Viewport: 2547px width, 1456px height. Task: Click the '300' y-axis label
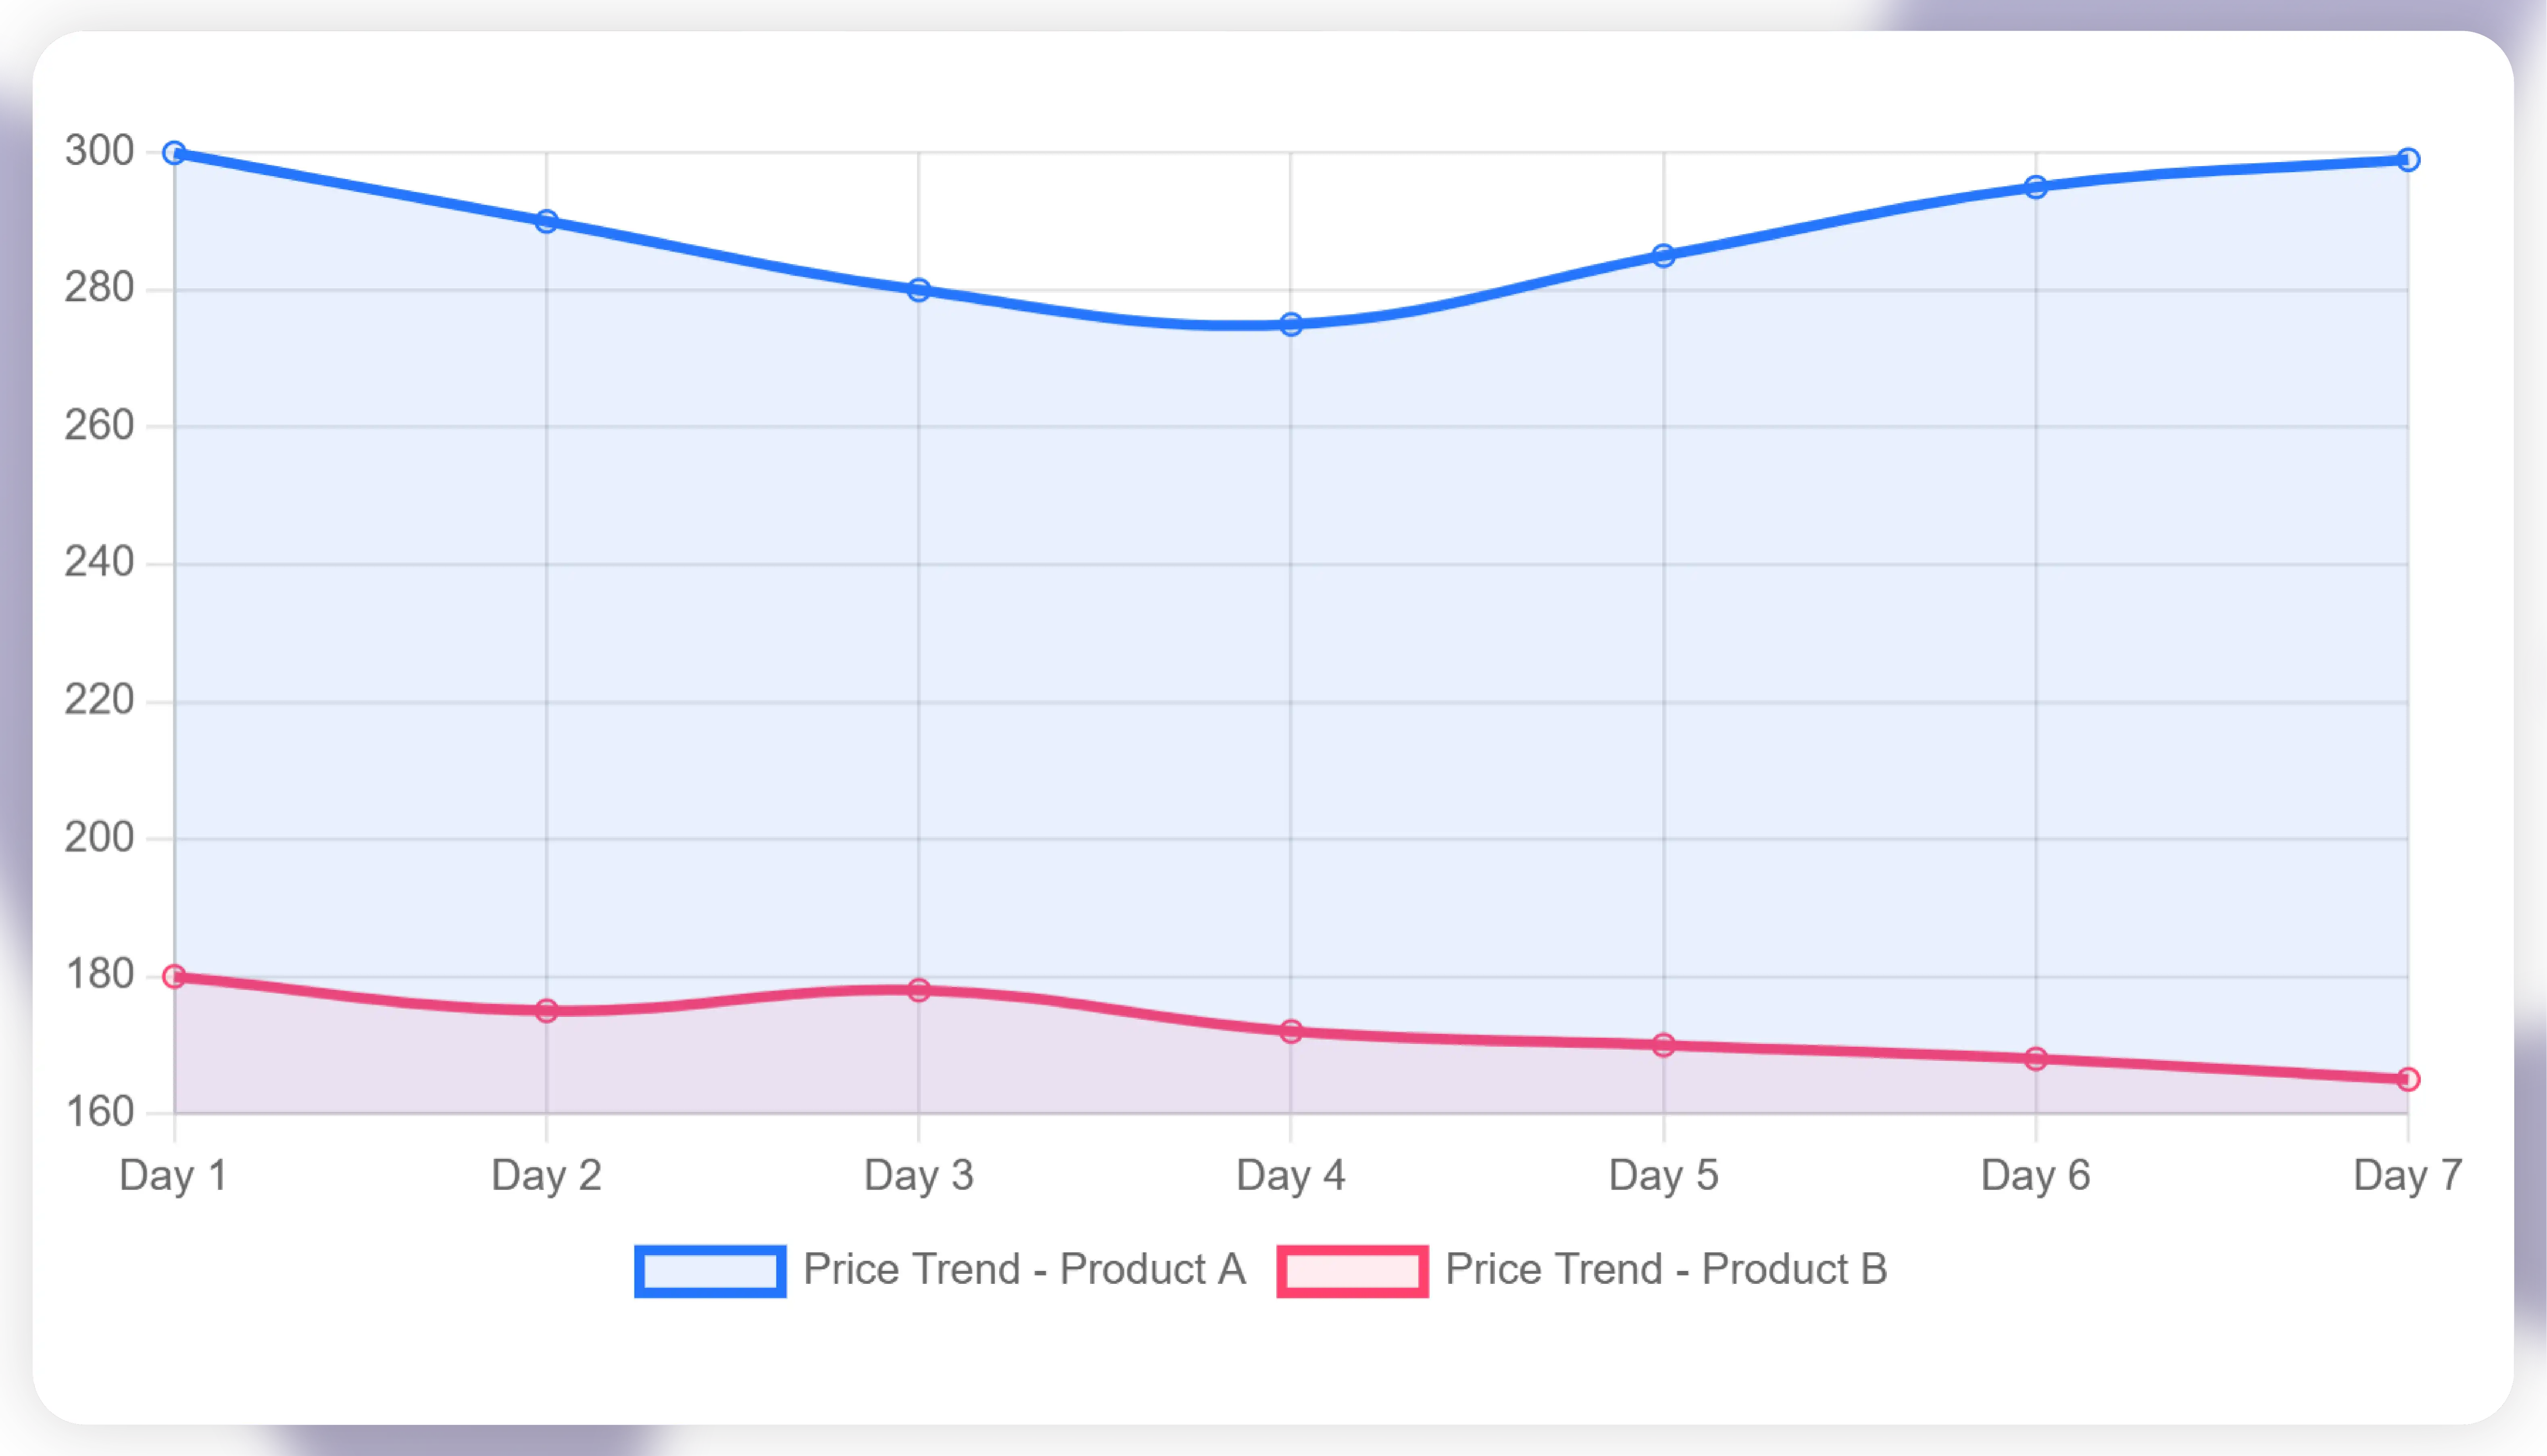tap(99, 151)
